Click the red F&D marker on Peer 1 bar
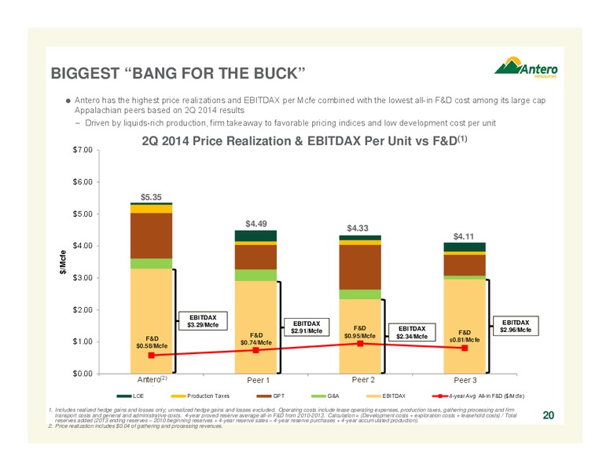 click(x=255, y=350)
